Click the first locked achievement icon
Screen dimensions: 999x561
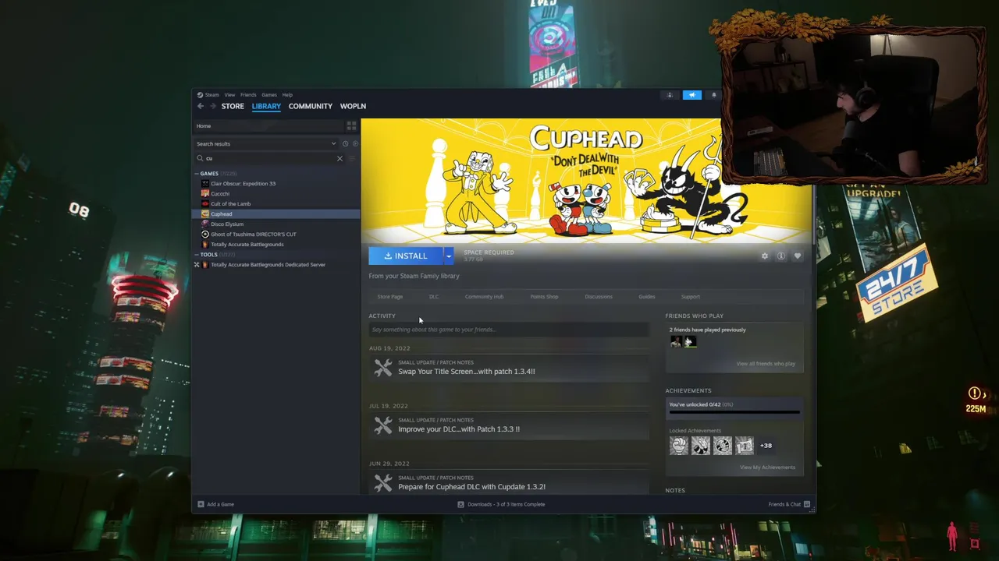(679, 446)
